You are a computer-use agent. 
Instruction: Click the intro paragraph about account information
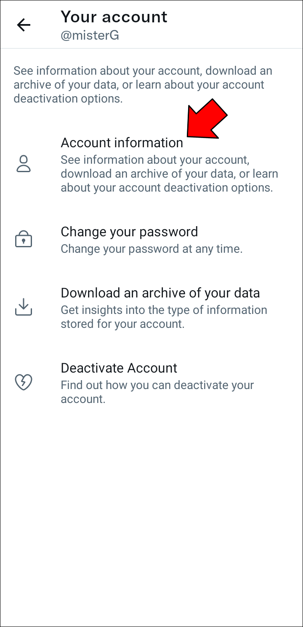(142, 84)
